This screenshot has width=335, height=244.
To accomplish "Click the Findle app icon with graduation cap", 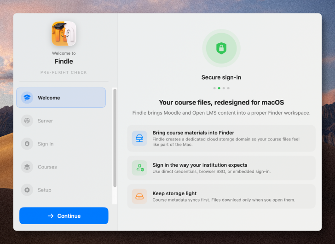I will click(x=64, y=34).
